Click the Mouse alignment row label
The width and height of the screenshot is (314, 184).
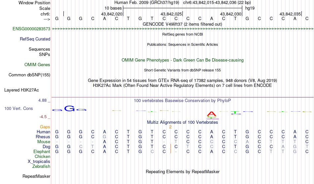point(44,142)
